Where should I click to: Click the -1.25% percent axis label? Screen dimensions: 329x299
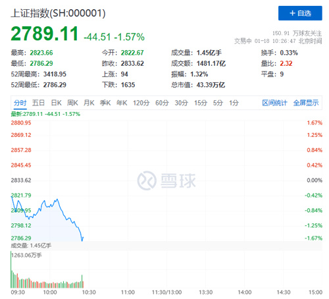pos(313,225)
